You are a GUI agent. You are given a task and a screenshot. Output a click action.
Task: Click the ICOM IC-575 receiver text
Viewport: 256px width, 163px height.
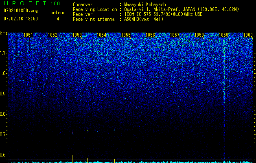point(163,14)
